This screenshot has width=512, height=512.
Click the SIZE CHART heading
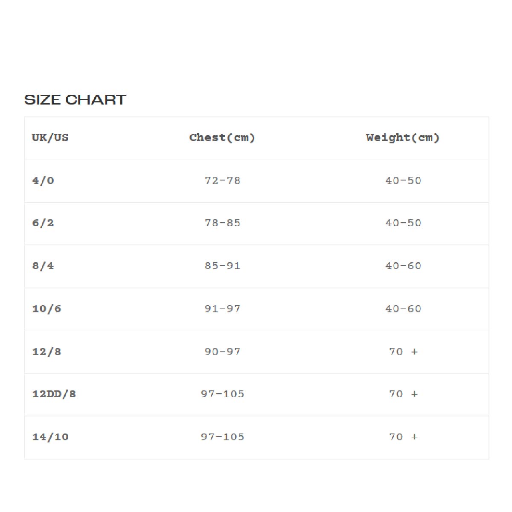pyautogui.click(x=75, y=100)
